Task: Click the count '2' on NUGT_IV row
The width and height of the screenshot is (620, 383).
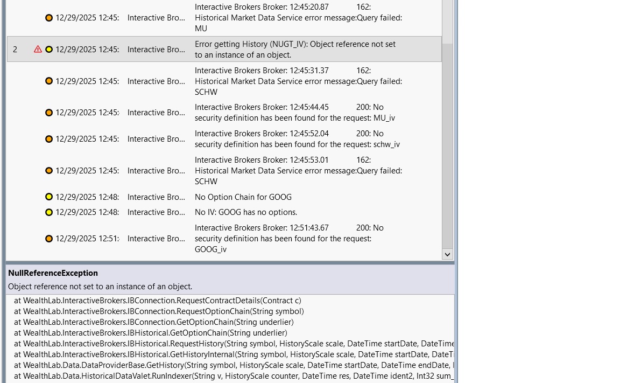Action: click(x=15, y=50)
